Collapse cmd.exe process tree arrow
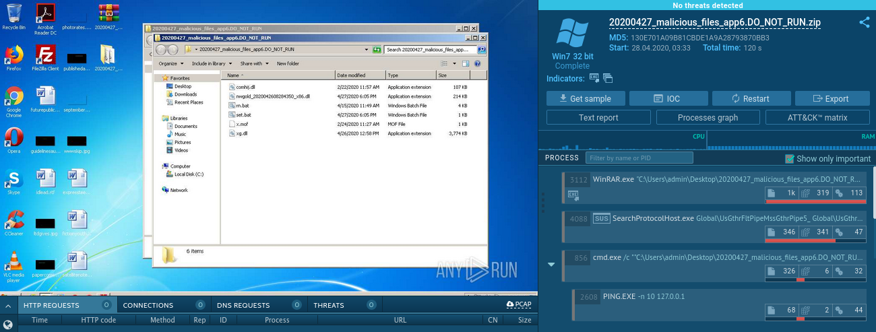876x332 pixels. point(551,265)
